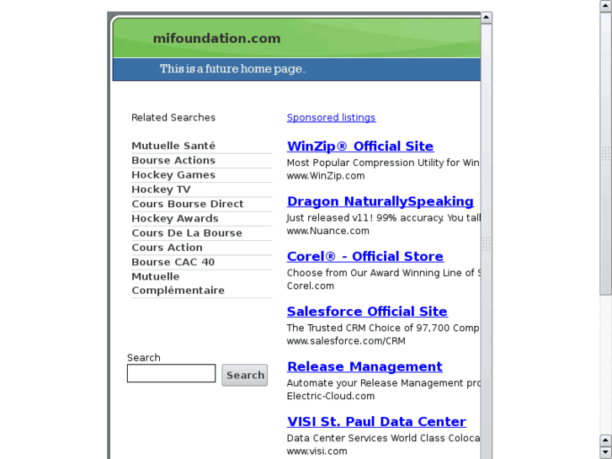Focus the Search text field
Screen dimensions: 612x459
[x=171, y=373]
